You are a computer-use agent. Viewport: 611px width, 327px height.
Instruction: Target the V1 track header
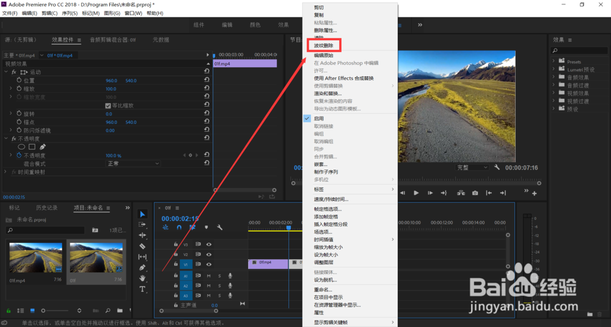186,264
